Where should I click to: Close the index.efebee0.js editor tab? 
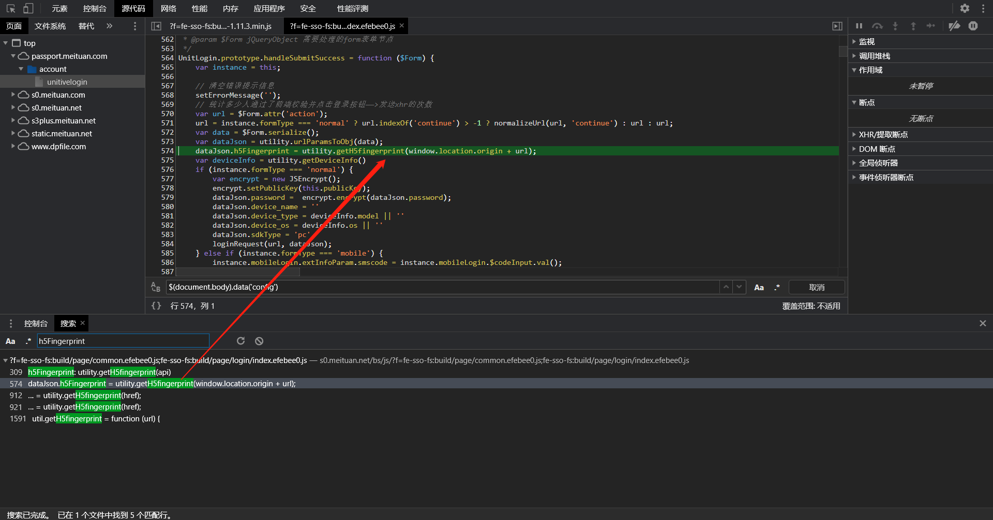coord(401,25)
